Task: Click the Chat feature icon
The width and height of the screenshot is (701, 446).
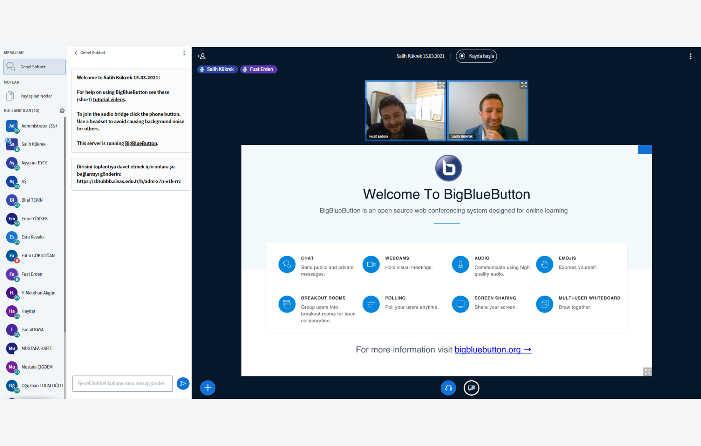Action: (x=287, y=264)
